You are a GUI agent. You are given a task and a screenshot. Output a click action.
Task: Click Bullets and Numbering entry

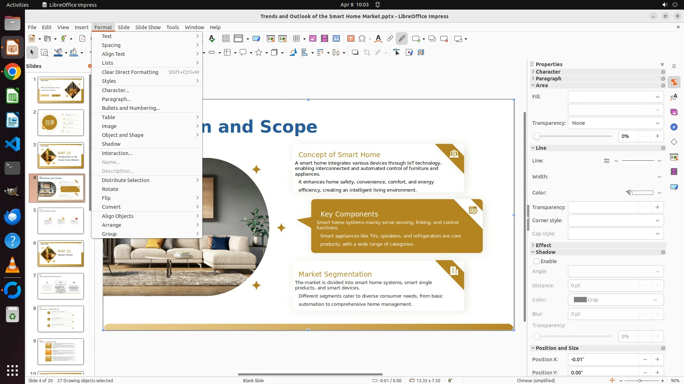click(x=131, y=108)
